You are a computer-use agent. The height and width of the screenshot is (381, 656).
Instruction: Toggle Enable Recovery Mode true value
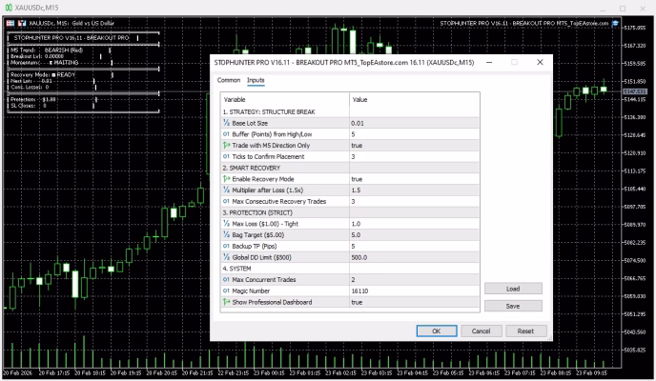[x=414, y=179]
